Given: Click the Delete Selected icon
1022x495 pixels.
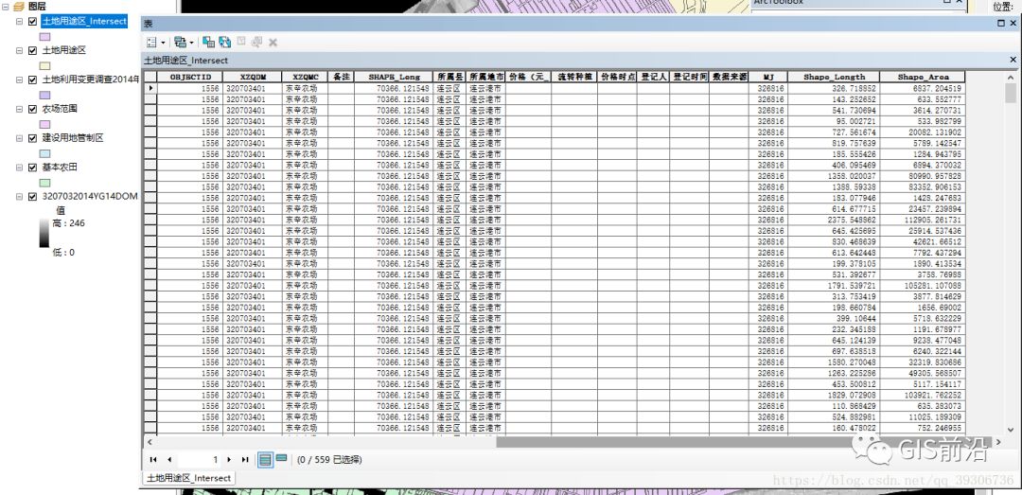Looking at the screenshot, I should pyautogui.click(x=273, y=42).
